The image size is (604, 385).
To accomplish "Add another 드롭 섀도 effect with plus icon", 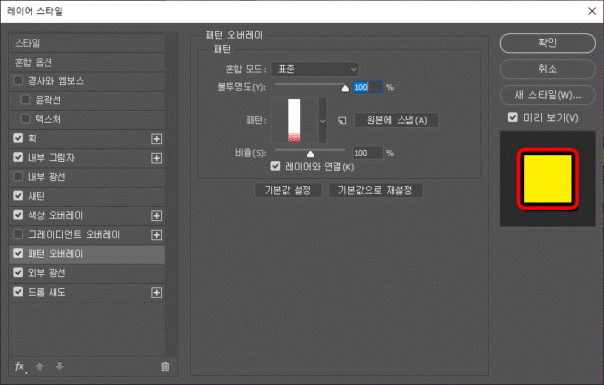I will point(157,293).
